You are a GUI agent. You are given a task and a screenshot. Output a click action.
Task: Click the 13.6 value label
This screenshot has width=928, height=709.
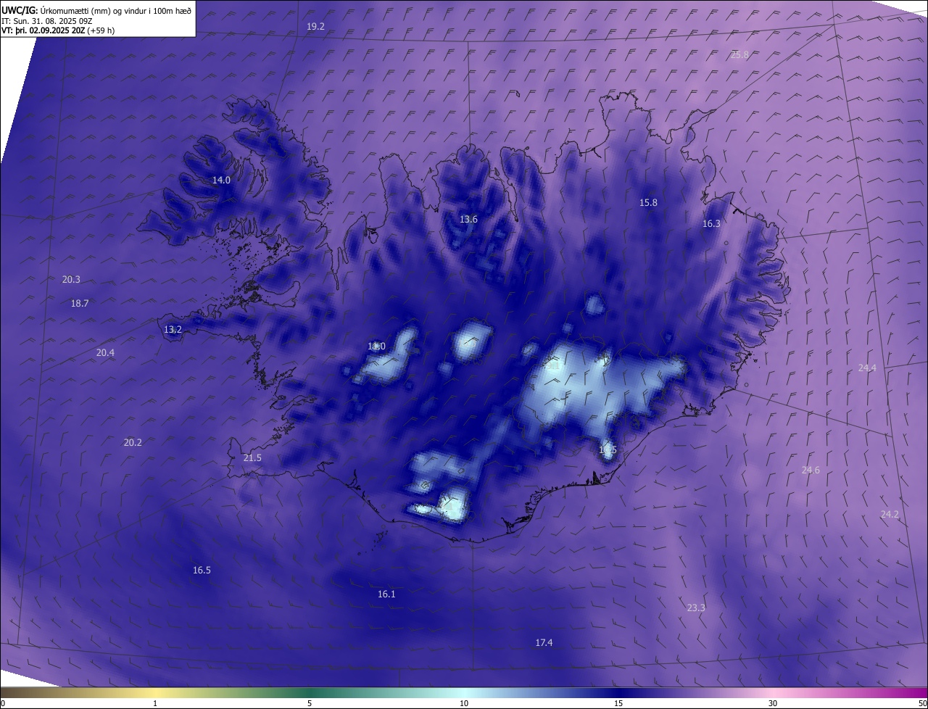point(468,219)
